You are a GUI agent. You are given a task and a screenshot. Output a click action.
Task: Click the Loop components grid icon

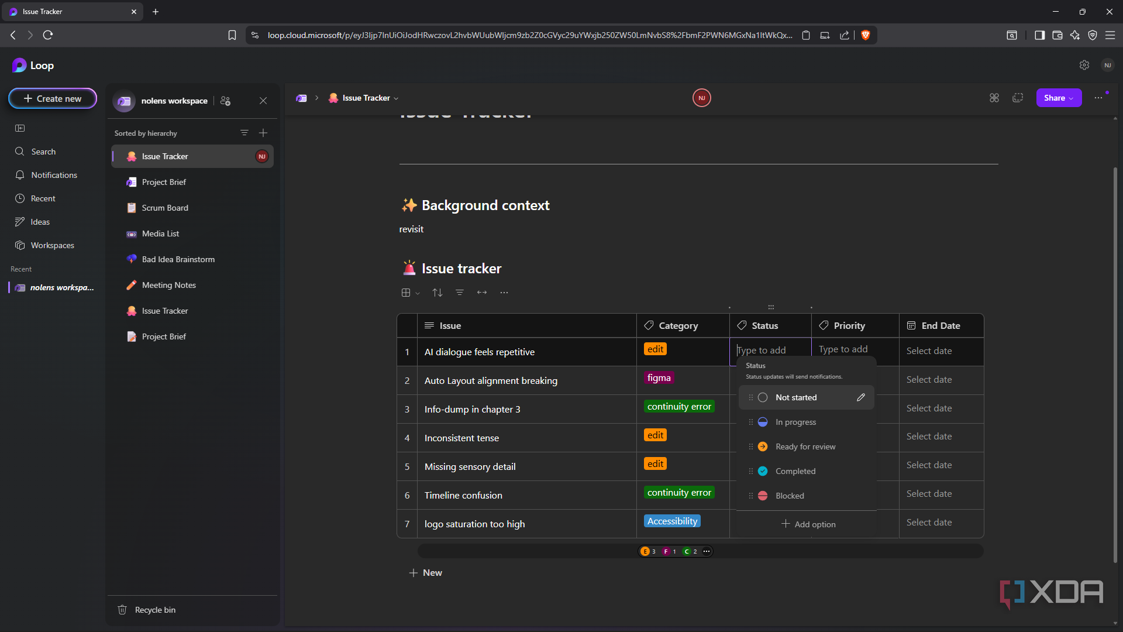(994, 98)
